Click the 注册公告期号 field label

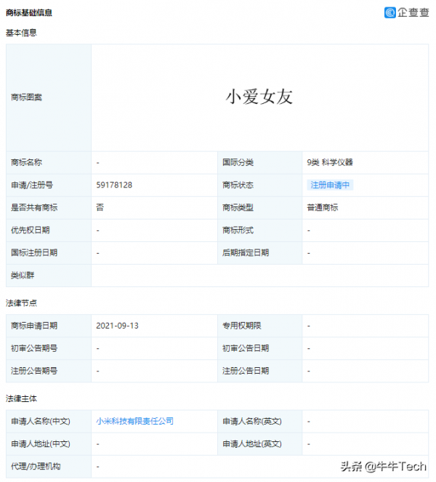pos(34,371)
